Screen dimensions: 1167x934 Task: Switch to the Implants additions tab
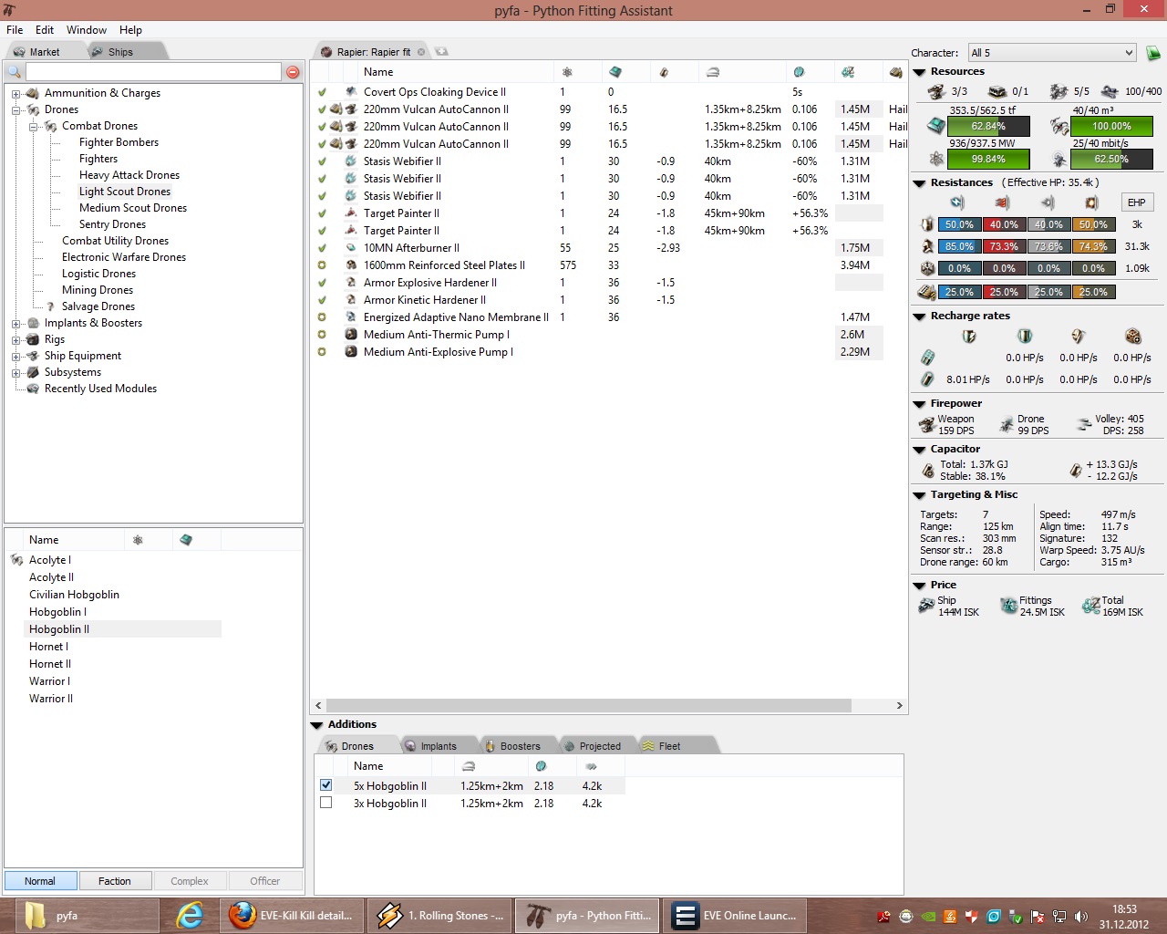[x=439, y=746]
